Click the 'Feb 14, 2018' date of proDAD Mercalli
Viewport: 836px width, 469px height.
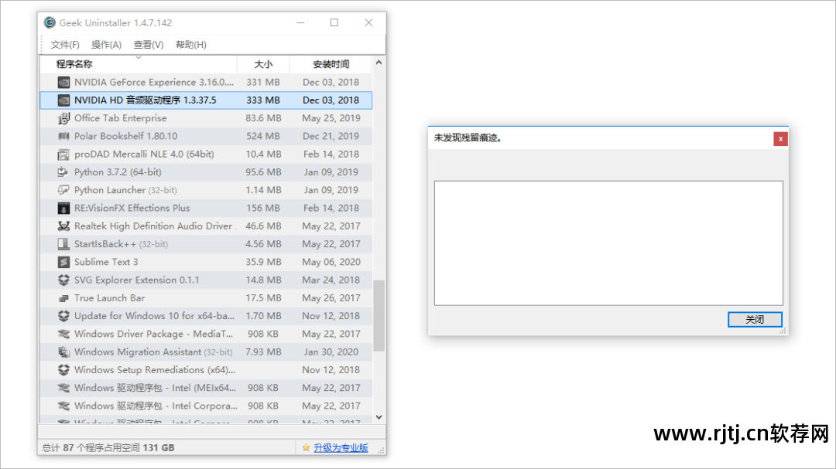coord(331,155)
